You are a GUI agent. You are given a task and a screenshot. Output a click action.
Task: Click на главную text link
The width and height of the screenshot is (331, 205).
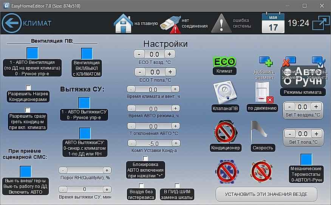[x=146, y=23]
